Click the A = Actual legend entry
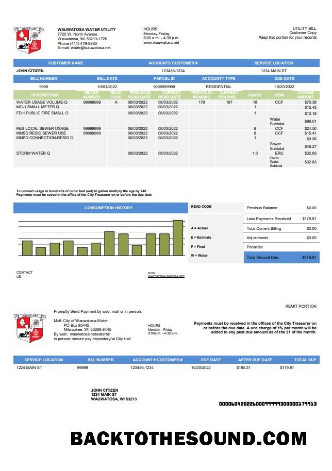332x471 pixels. coord(199,228)
